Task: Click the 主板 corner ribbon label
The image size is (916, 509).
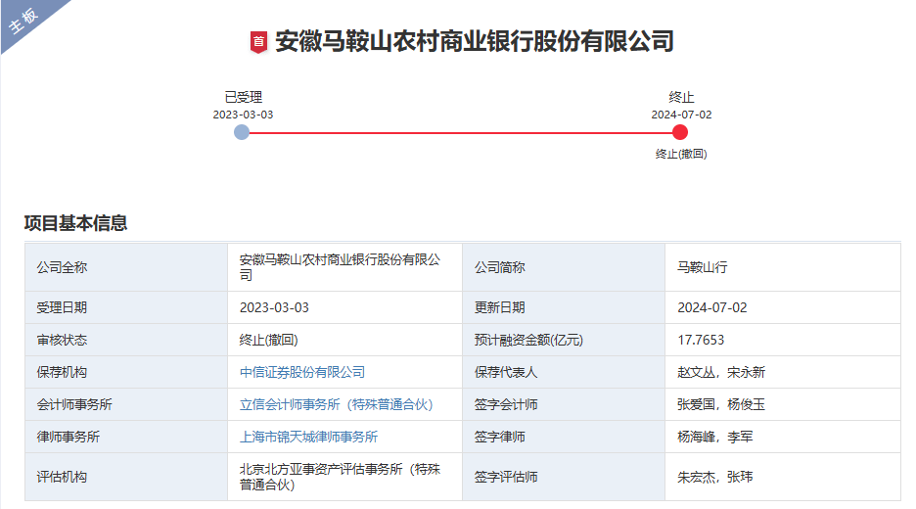Action: (x=23, y=21)
